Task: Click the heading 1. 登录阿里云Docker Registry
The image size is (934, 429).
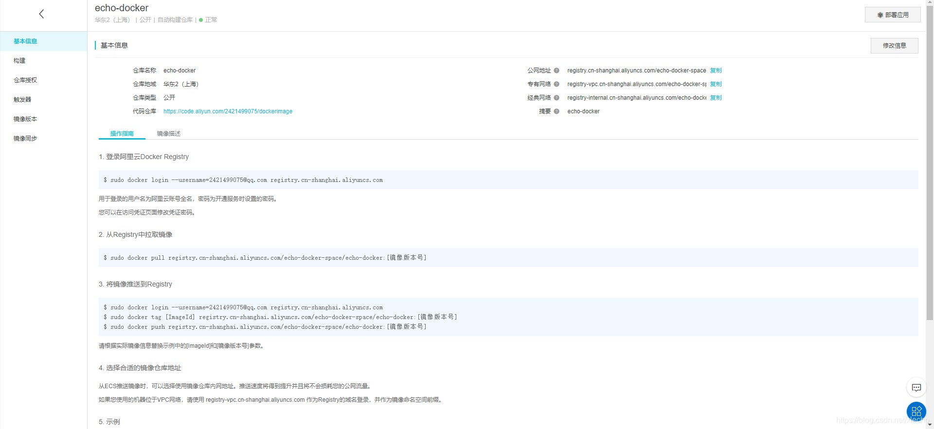Action: click(x=144, y=157)
